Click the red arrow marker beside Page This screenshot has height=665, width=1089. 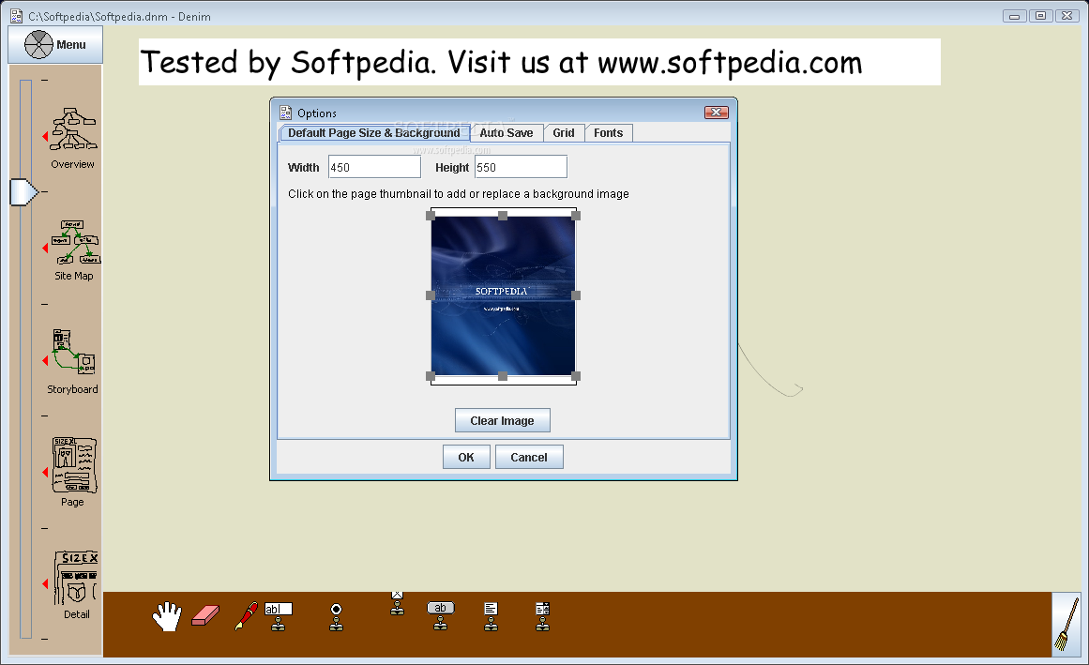click(x=45, y=472)
